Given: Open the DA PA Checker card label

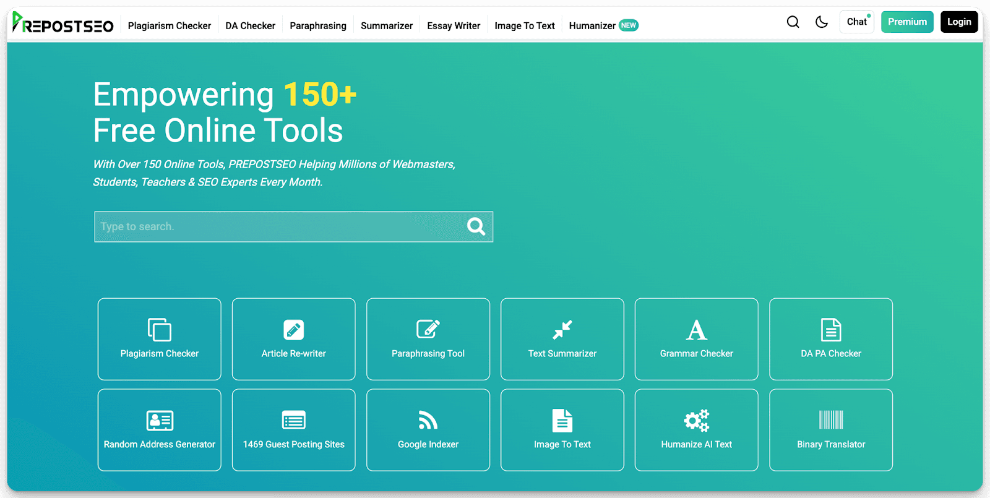Looking at the screenshot, I should coord(831,353).
